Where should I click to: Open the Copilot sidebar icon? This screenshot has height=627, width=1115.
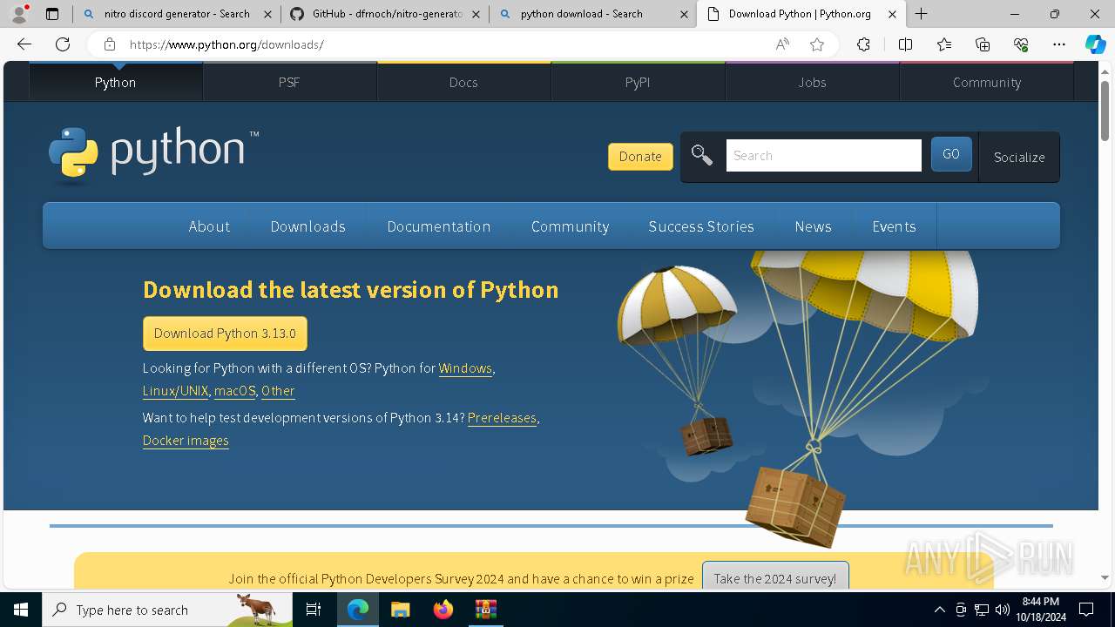click(1095, 44)
